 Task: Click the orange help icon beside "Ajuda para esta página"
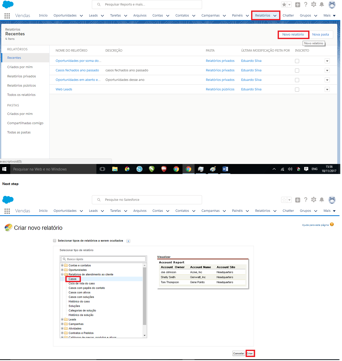[332, 224]
